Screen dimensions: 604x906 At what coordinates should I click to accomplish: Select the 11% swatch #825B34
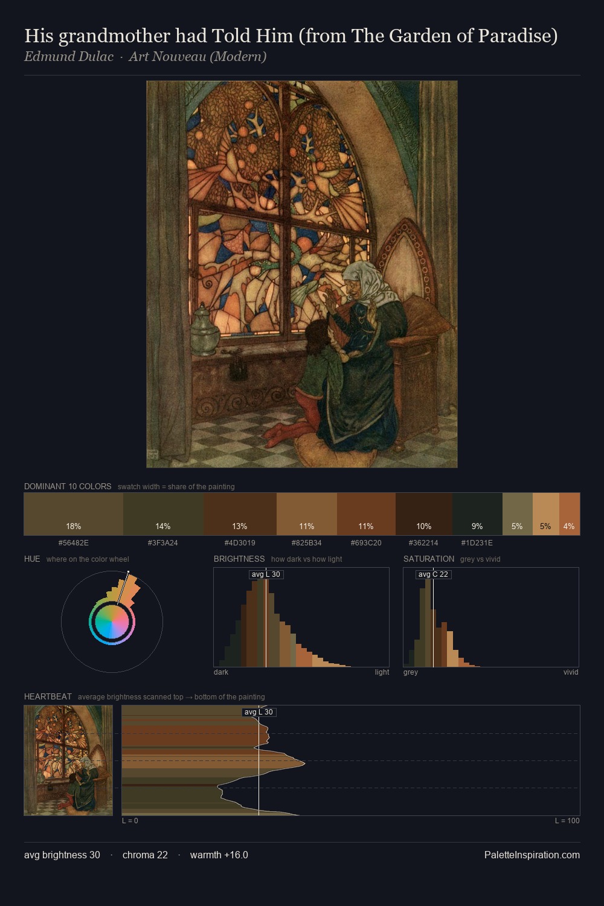[307, 514]
